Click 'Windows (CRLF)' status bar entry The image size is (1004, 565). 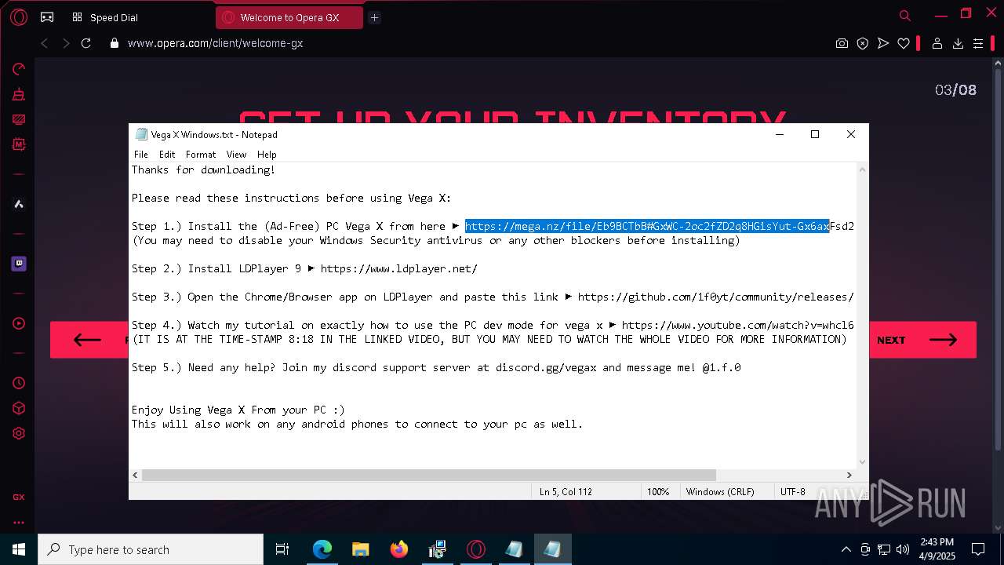[720, 492]
